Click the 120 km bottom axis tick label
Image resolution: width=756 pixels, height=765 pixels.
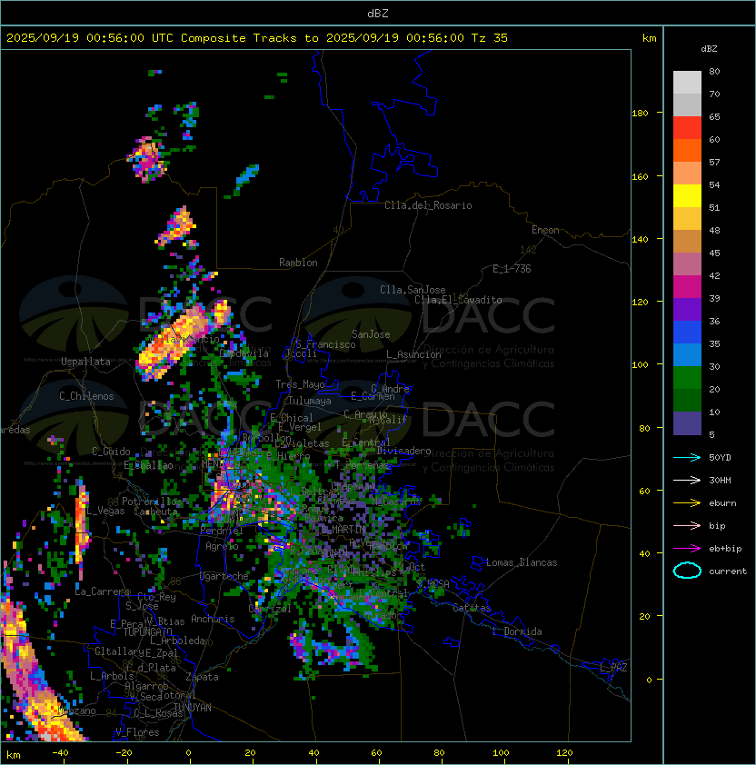[564, 753]
